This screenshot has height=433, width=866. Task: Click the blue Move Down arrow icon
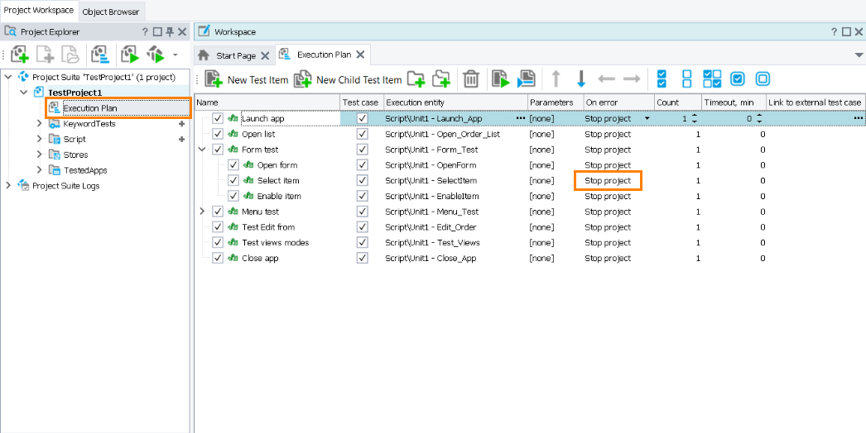click(581, 79)
